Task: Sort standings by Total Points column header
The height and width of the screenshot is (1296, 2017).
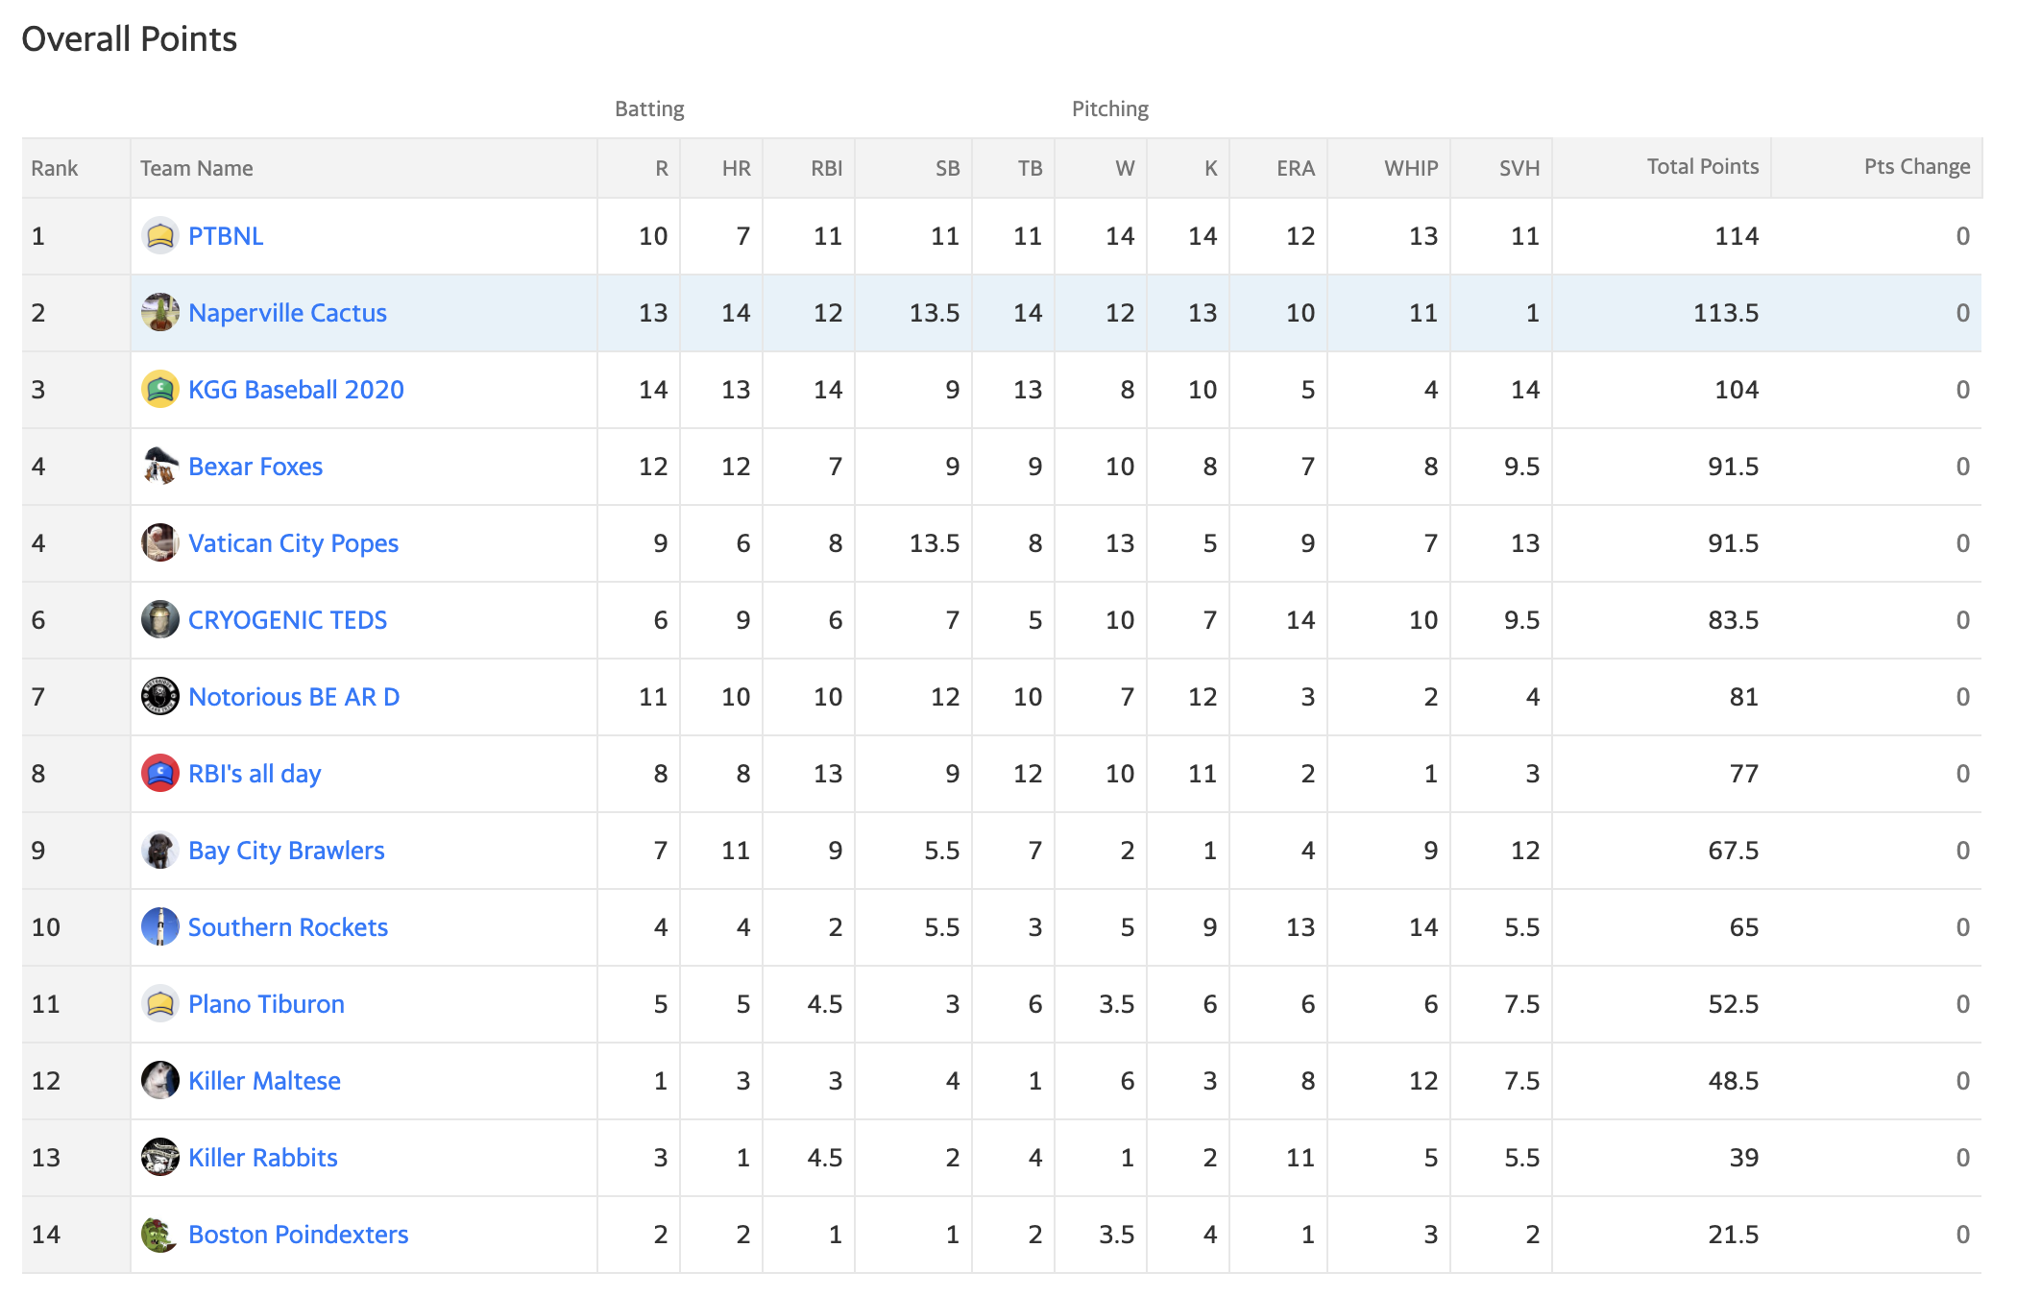Action: point(1703,167)
